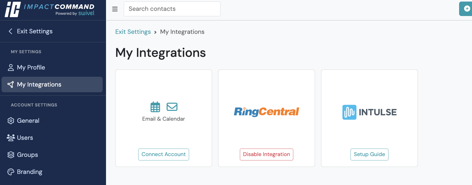The image size is (472, 185).
Task: Click Disable Integration for RingCentral
Action: (266, 155)
